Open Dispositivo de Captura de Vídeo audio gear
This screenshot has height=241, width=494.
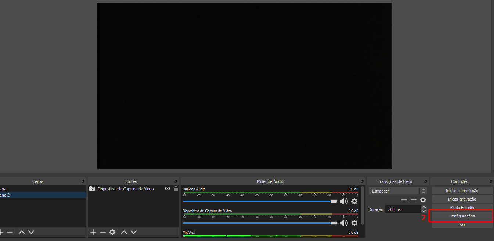[354, 223]
